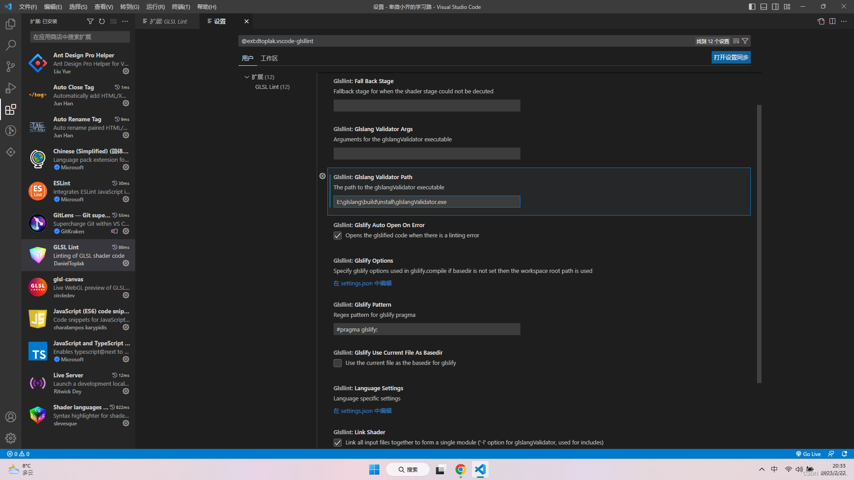The image size is (854, 480).
Task: Open the Extensions view icon
Action: click(11, 109)
